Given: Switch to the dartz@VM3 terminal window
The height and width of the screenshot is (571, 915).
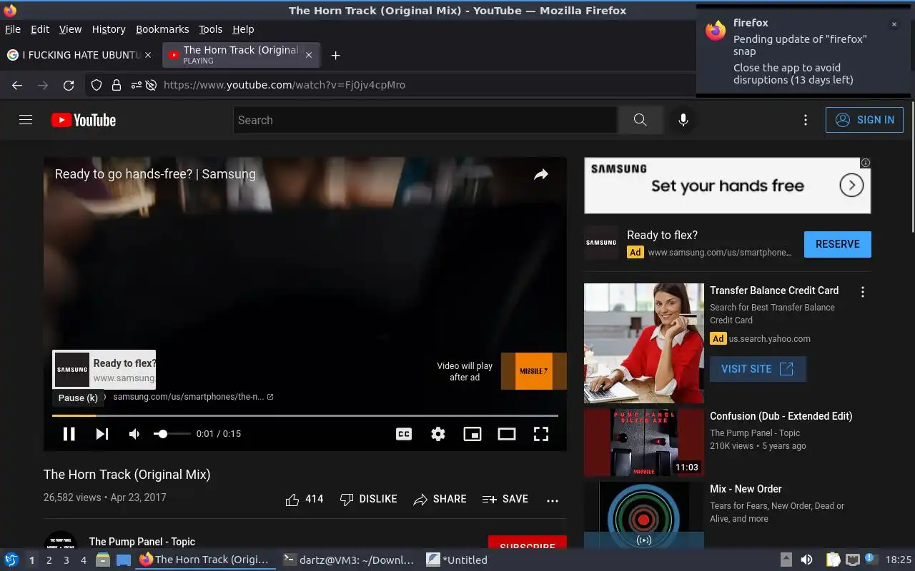Looking at the screenshot, I should (348, 560).
